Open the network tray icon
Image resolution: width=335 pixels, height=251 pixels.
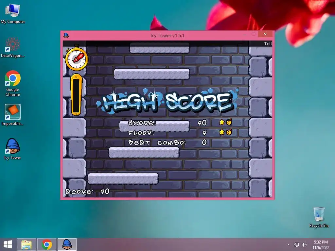point(296,245)
